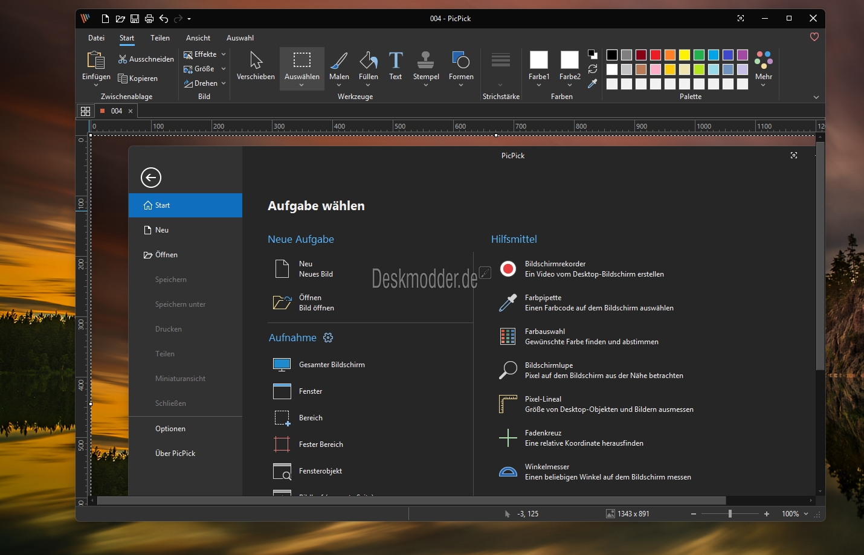The width and height of the screenshot is (864, 555).
Task: Collapse the ribbon with the chevron
Action: tap(816, 97)
